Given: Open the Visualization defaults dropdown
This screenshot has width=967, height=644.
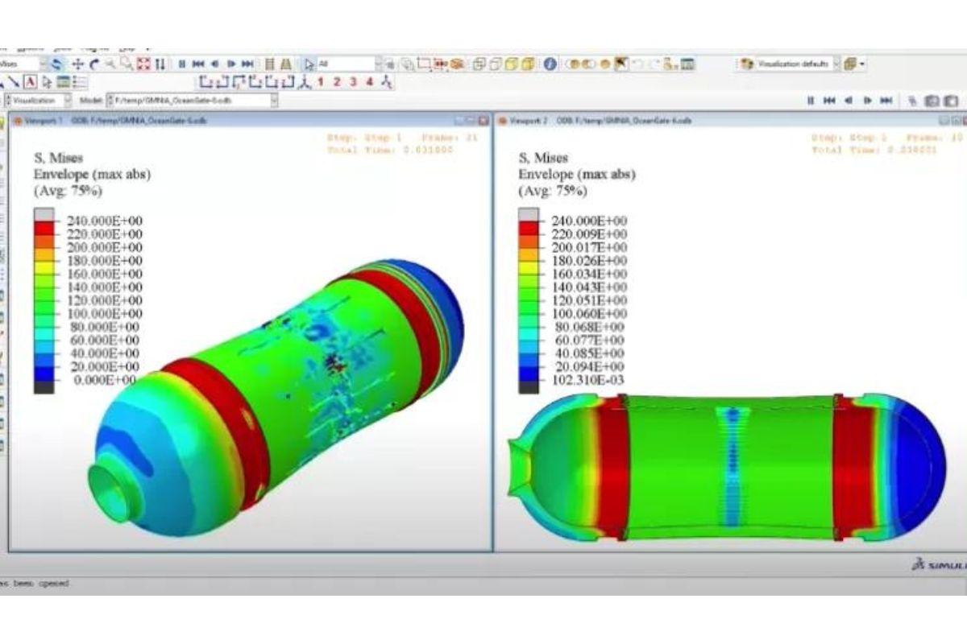Looking at the screenshot, I should coord(836,64).
